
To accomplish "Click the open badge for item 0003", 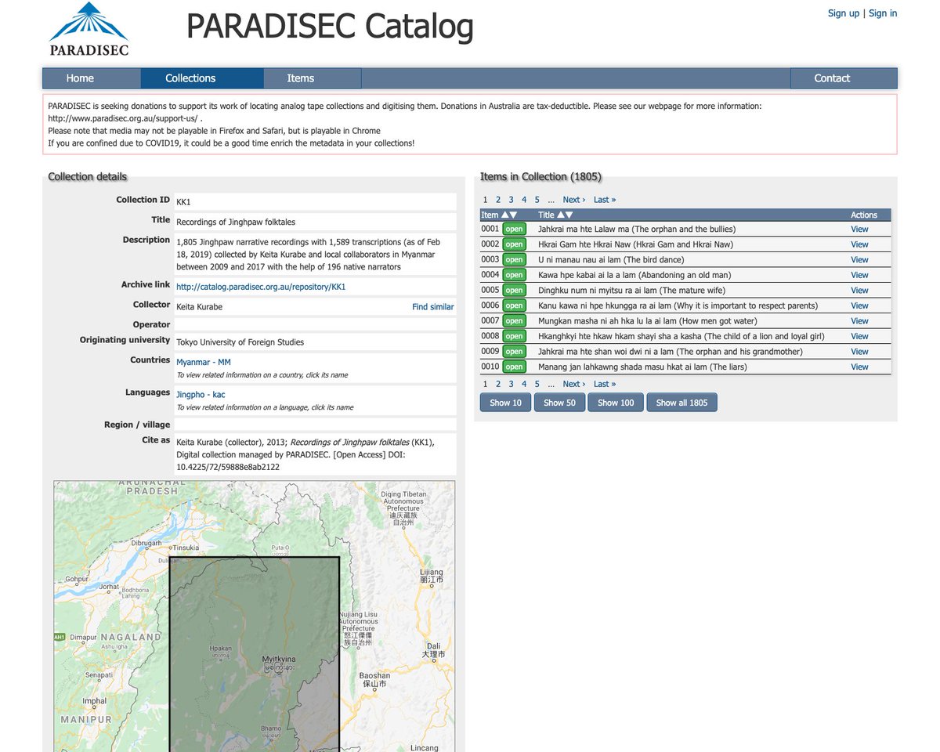I will [514, 260].
